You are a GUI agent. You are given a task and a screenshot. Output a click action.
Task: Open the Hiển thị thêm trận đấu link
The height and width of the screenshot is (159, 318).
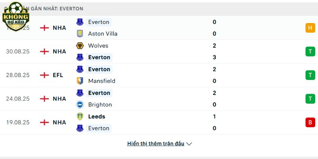coord(155,143)
